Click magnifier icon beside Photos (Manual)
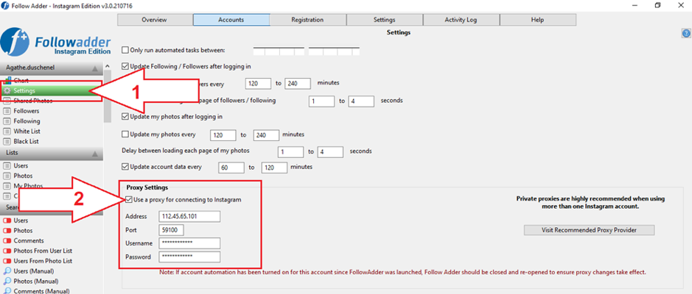 (7, 281)
